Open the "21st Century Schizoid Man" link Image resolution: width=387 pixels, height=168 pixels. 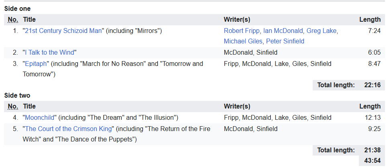click(x=64, y=31)
